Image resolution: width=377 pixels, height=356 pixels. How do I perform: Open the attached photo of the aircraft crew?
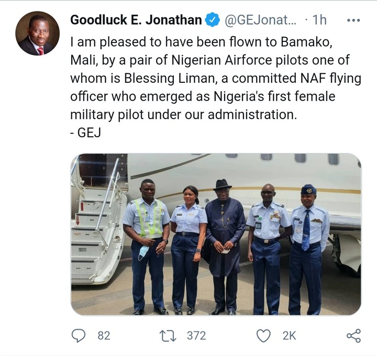[216, 234]
